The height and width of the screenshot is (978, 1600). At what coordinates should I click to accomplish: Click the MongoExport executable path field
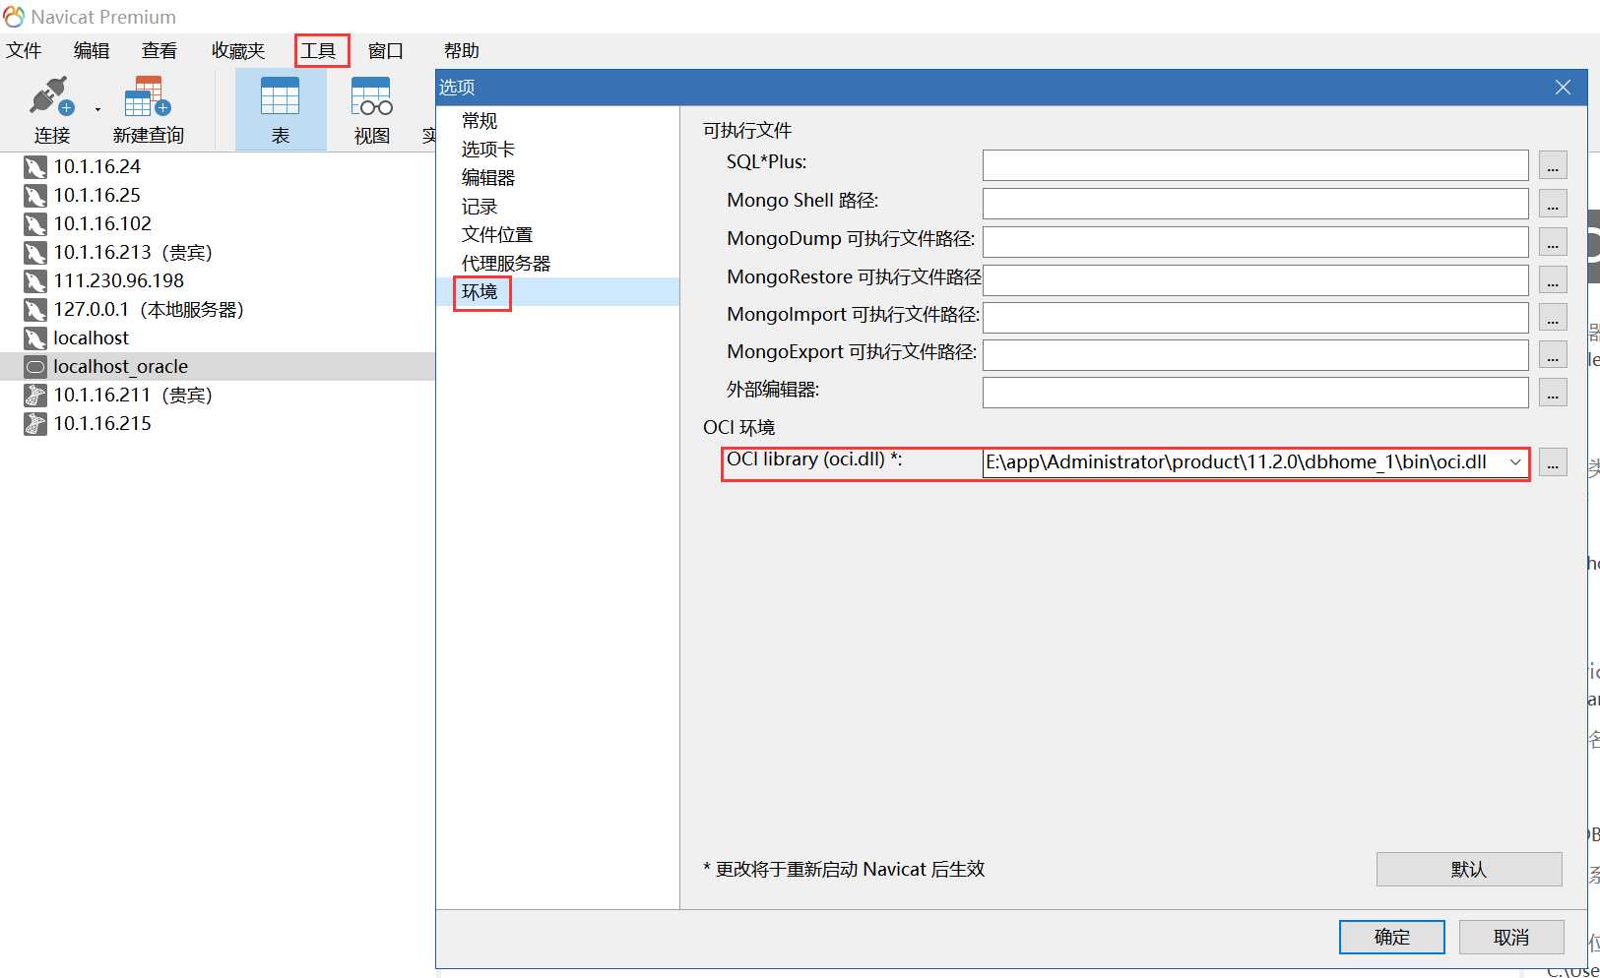(1255, 355)
